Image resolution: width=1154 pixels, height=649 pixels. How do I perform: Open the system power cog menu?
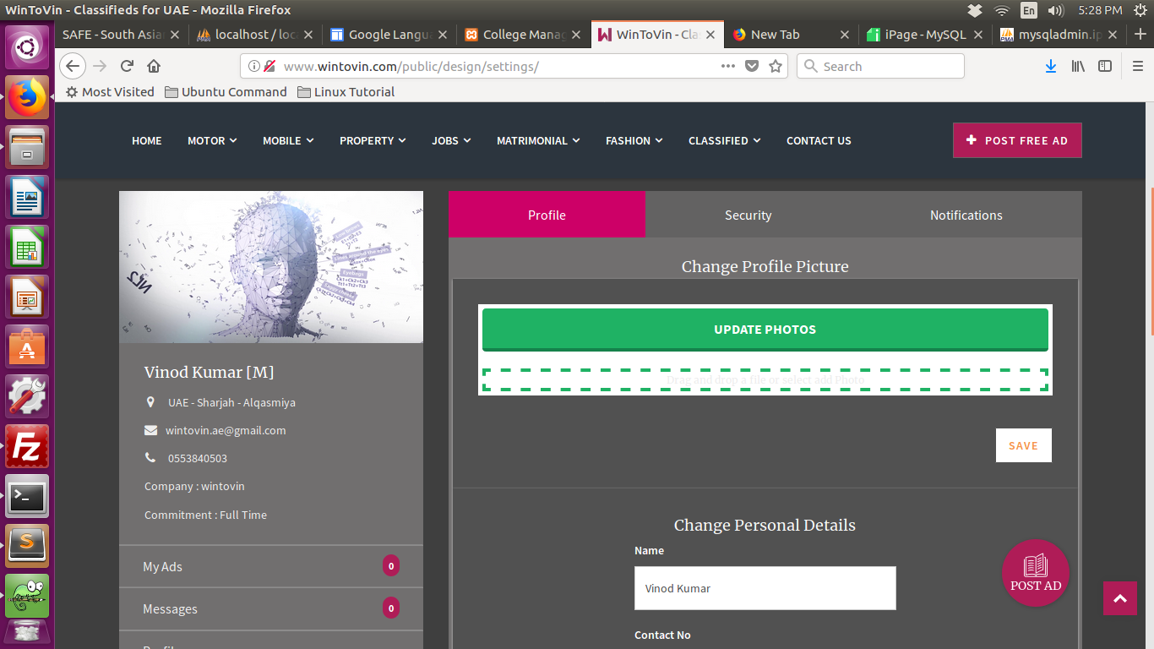tap(1140, 10)
